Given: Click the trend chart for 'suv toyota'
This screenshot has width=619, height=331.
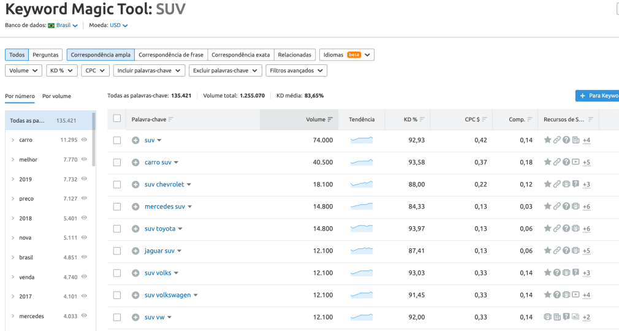Looking at the screenshot, I should (x=362, y=228).
